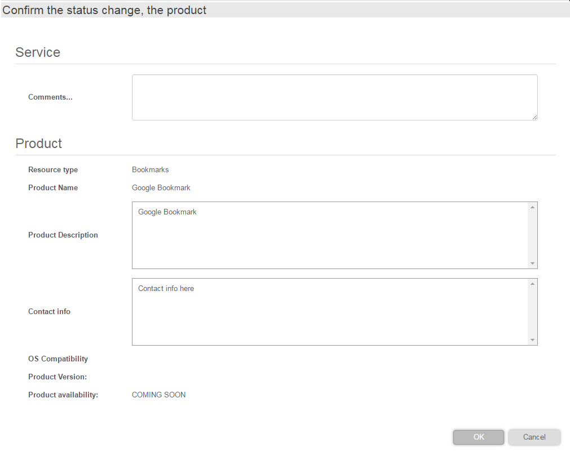
Task: Click the 'Product Version:' label
Action: (58, 377)
